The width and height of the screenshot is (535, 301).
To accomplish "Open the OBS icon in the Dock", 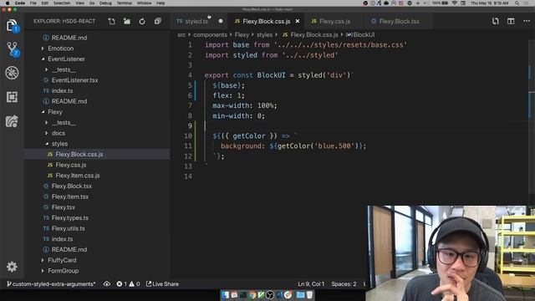I will 270,295.
